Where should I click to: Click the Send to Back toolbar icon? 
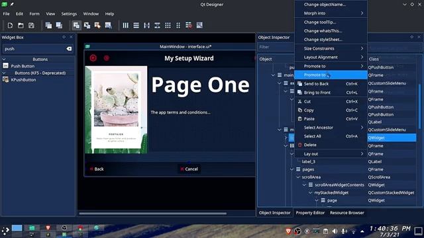point(48,25)
